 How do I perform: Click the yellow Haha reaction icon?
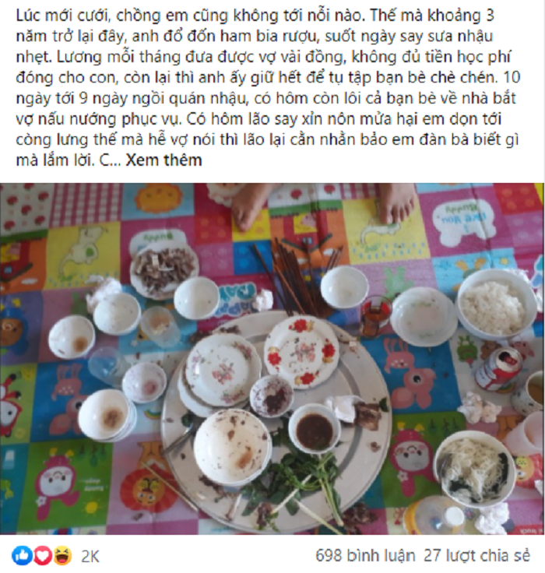point(62,556)
